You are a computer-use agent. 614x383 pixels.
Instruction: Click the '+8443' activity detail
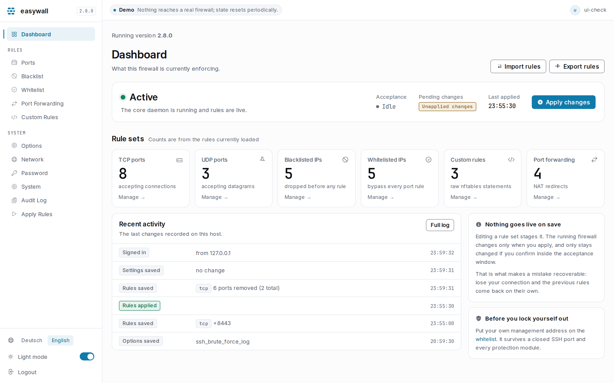coord(222,323)
